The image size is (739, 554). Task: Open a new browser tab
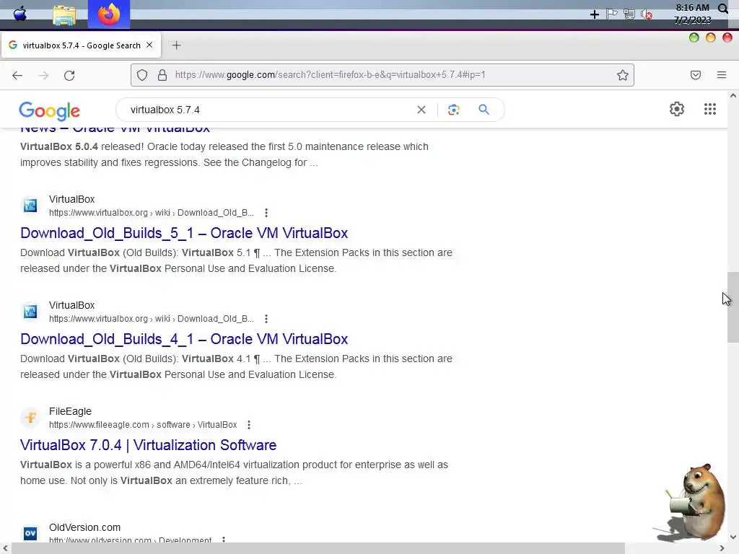click(x=176, y=45)
